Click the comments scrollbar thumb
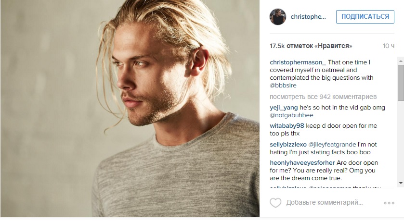The image size is (404, 221). [x=401, y=83]
